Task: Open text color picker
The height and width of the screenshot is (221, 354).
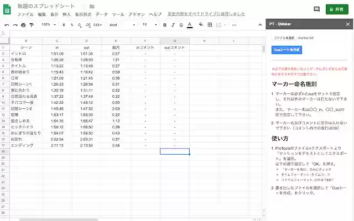Action: [190, 25]
